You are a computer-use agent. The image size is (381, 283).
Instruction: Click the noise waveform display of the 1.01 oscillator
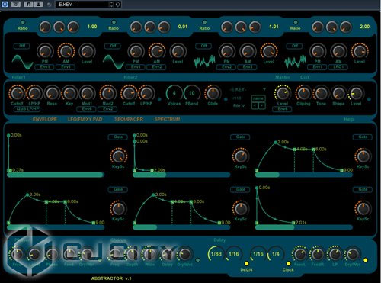click(x=204, y=62)
